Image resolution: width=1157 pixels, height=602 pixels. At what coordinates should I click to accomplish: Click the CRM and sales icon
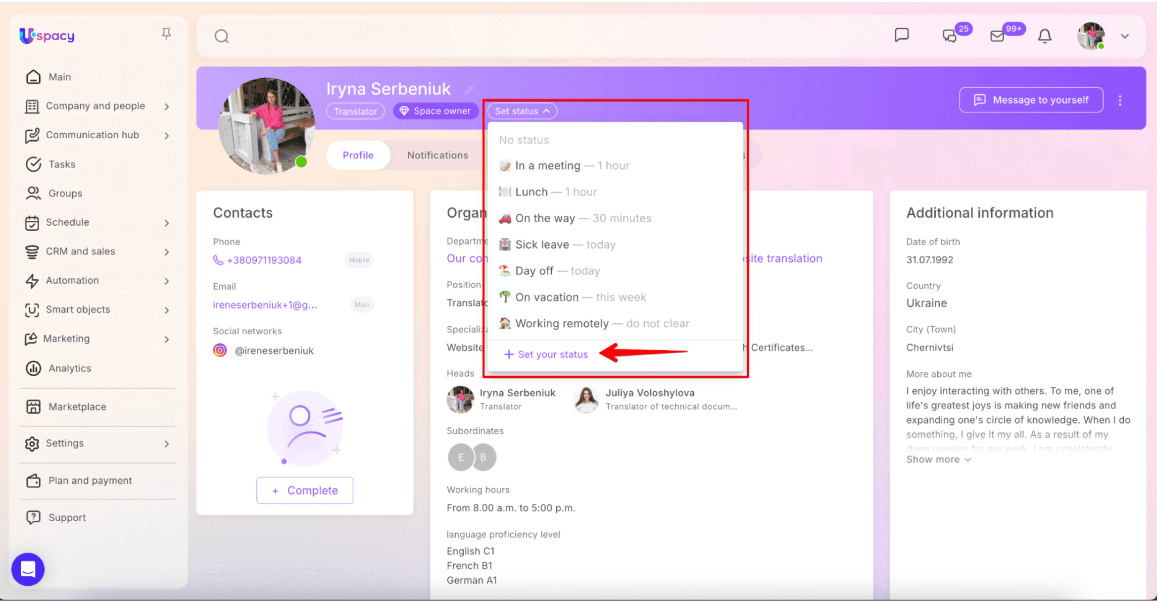(32, 251)
